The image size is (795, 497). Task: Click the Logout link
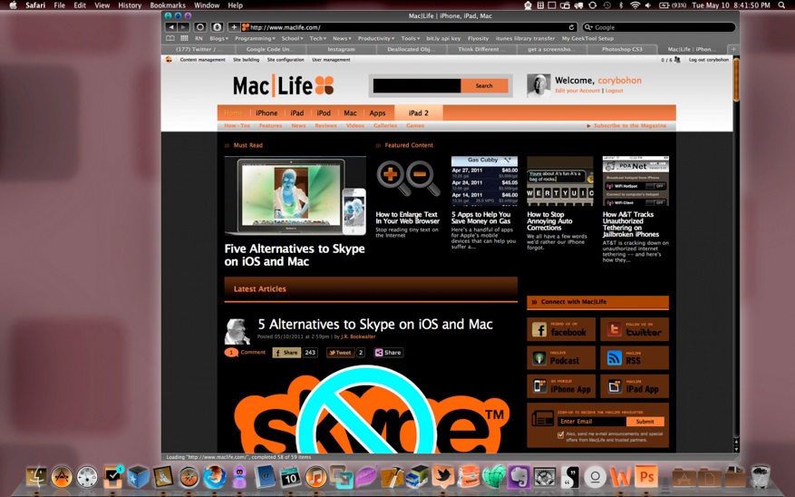[614, 91]
